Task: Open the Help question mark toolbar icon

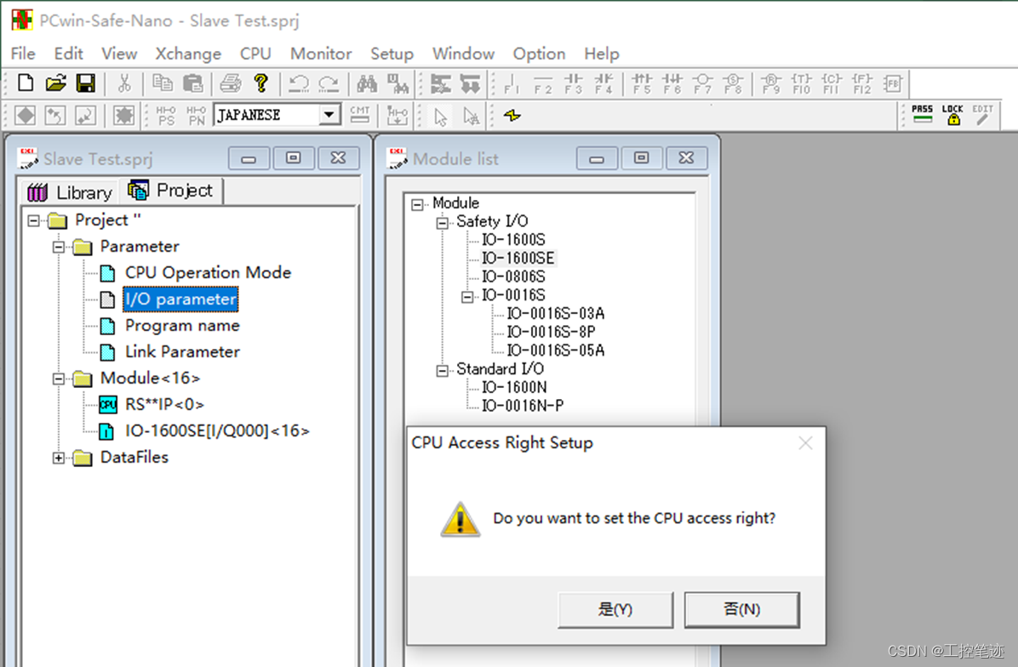Action: pos(260,83)
